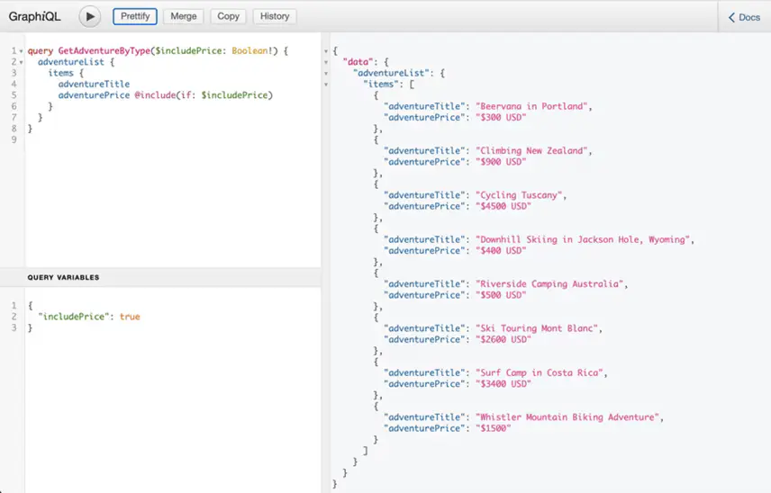The height and width of the screenshot is (493, 771).
Task: Collapse the "data" object in results
Action: tap(326, 62)
